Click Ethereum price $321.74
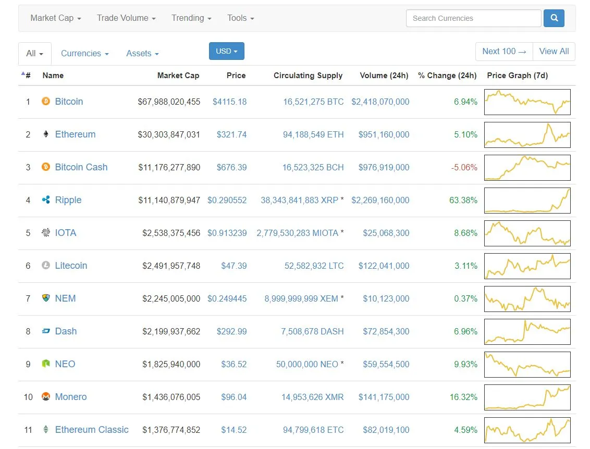The width and height of the screenshot is (590, 449). click(231, 134)
